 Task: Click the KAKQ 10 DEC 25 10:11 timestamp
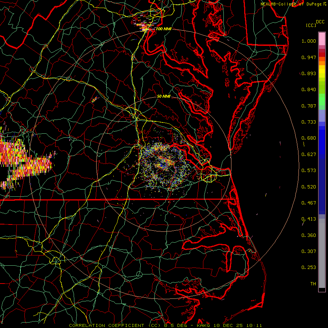(229, 325)
